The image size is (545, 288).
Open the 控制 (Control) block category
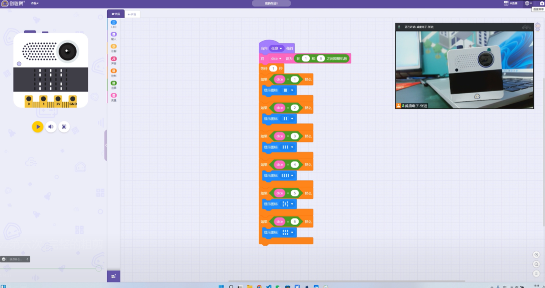[x=114, y=73]
